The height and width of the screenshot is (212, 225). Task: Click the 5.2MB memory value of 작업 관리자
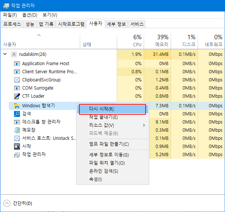coord(162,155)
